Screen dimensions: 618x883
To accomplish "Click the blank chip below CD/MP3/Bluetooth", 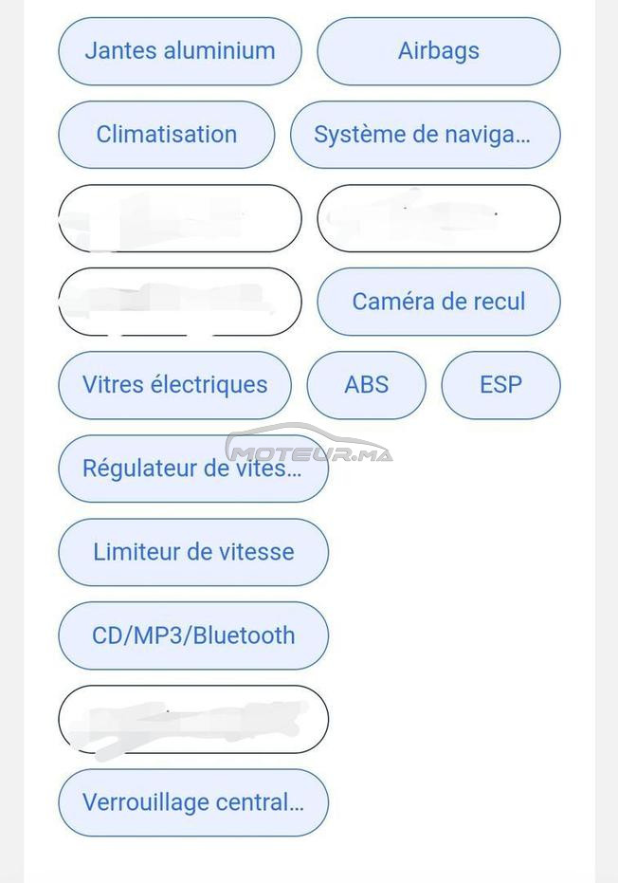I will [193, 719].
